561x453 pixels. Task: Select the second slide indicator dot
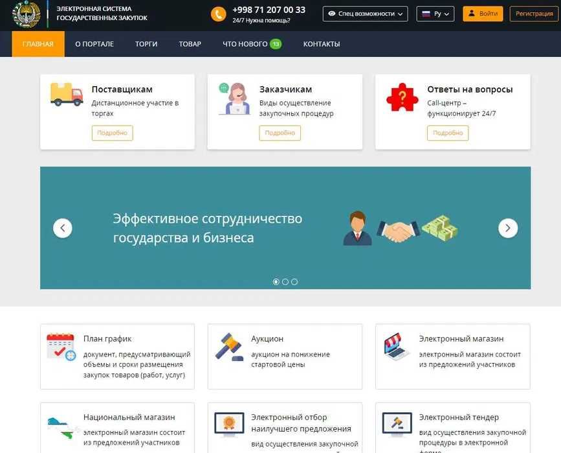(285, 282)
